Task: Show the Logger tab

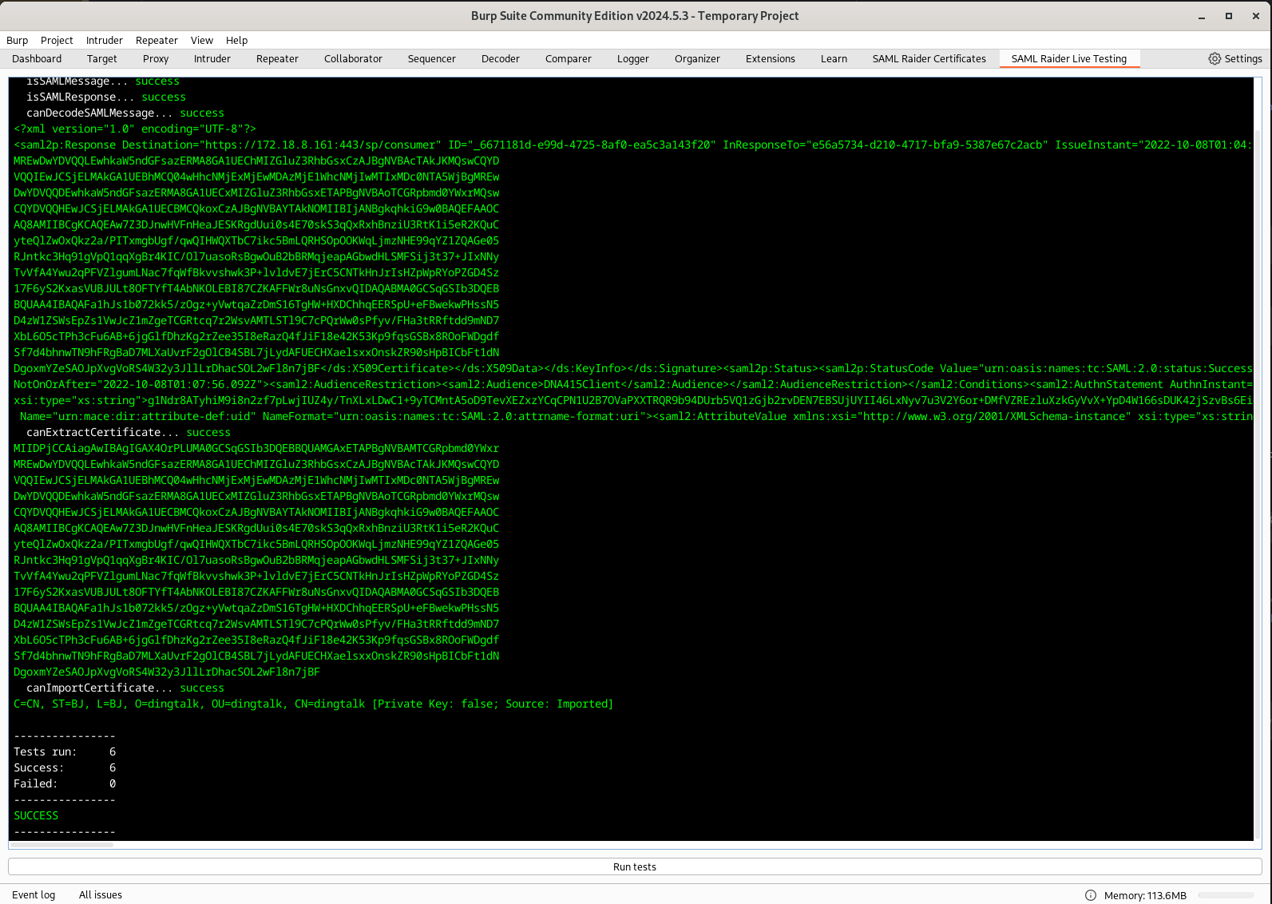Action: click(633, 58)
